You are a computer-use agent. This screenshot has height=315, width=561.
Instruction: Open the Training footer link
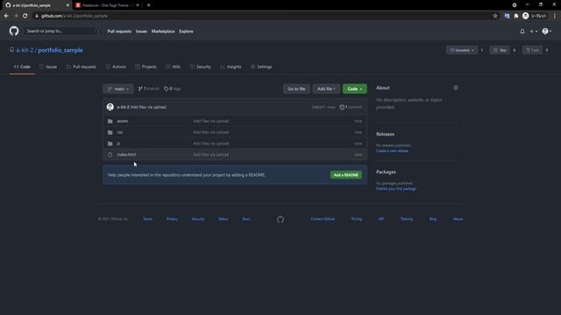[407, 219]
